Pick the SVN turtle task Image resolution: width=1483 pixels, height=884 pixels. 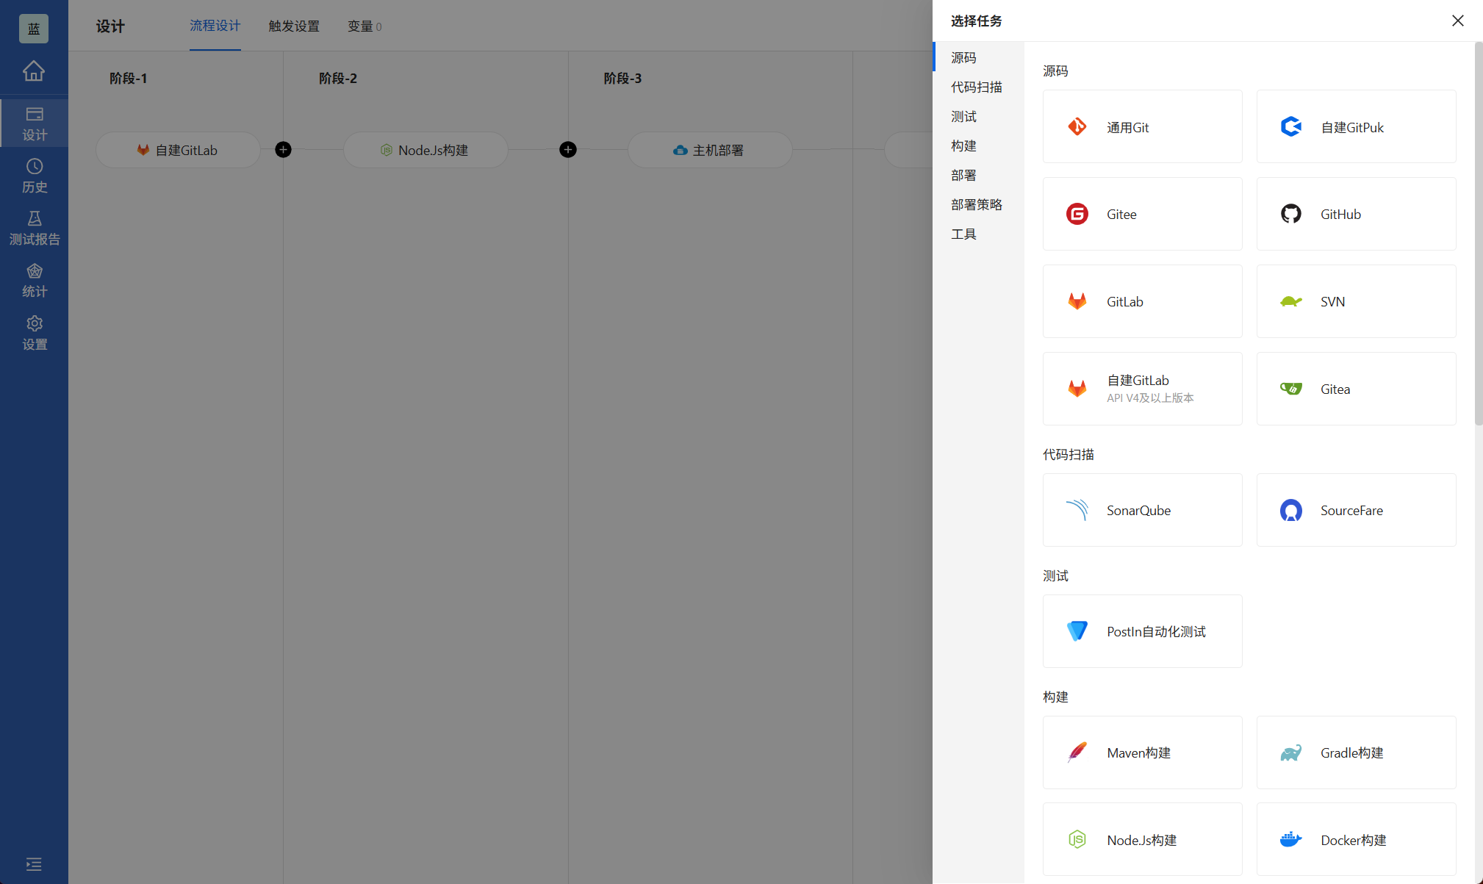click(x=1356, y=301)
